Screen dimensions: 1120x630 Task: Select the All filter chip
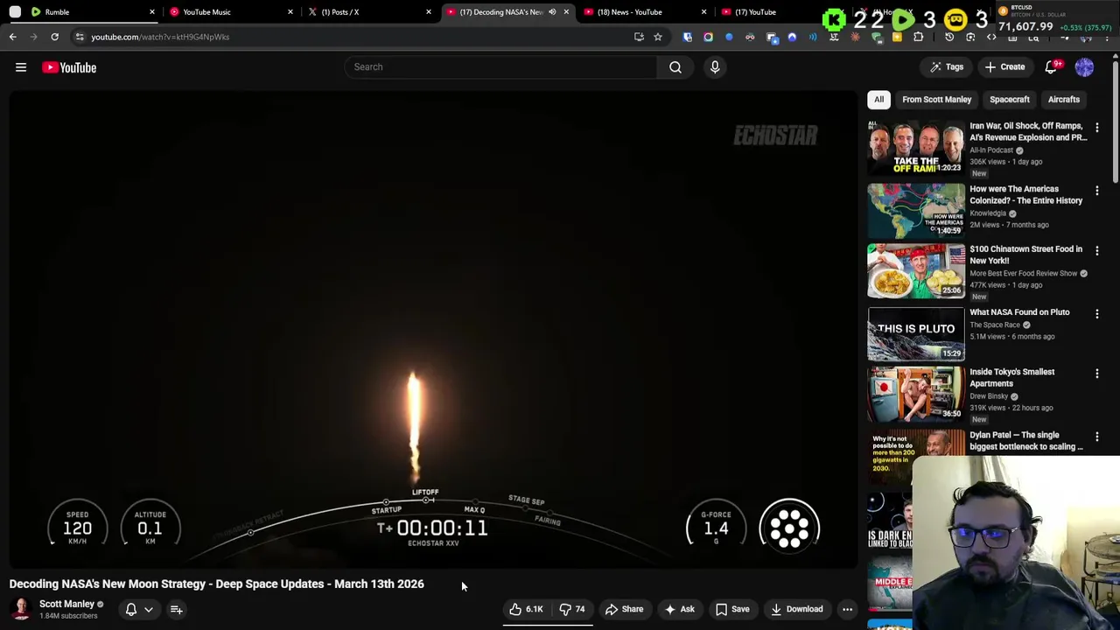point(878,99)
